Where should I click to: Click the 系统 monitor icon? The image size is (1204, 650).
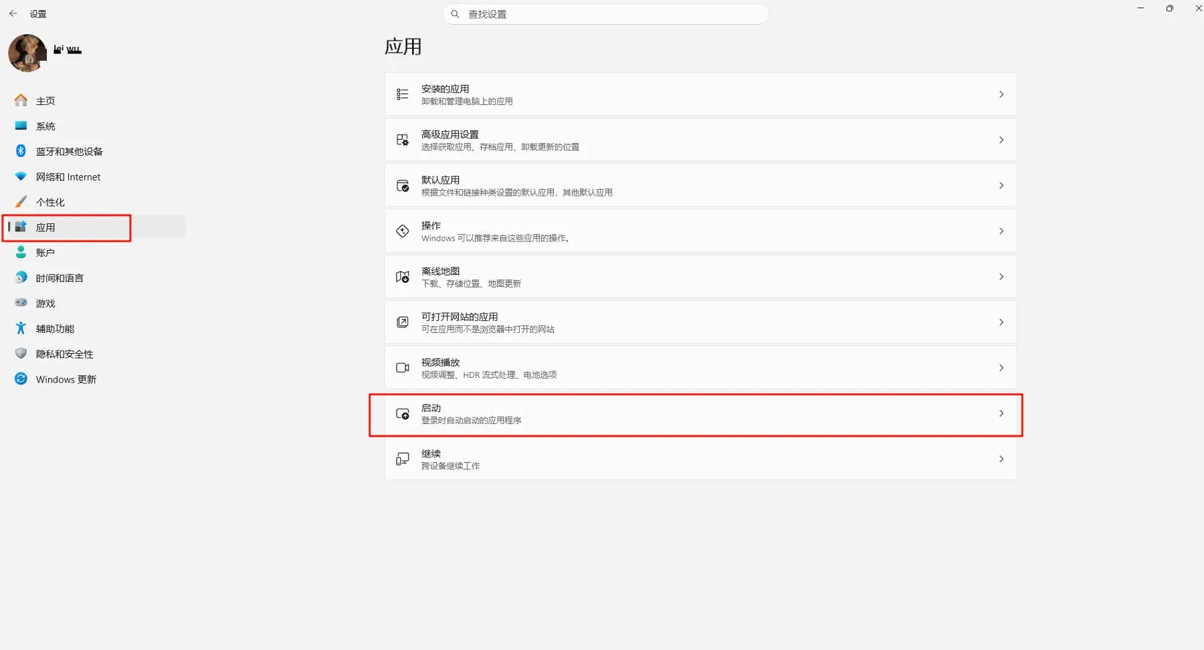[21, 126]
